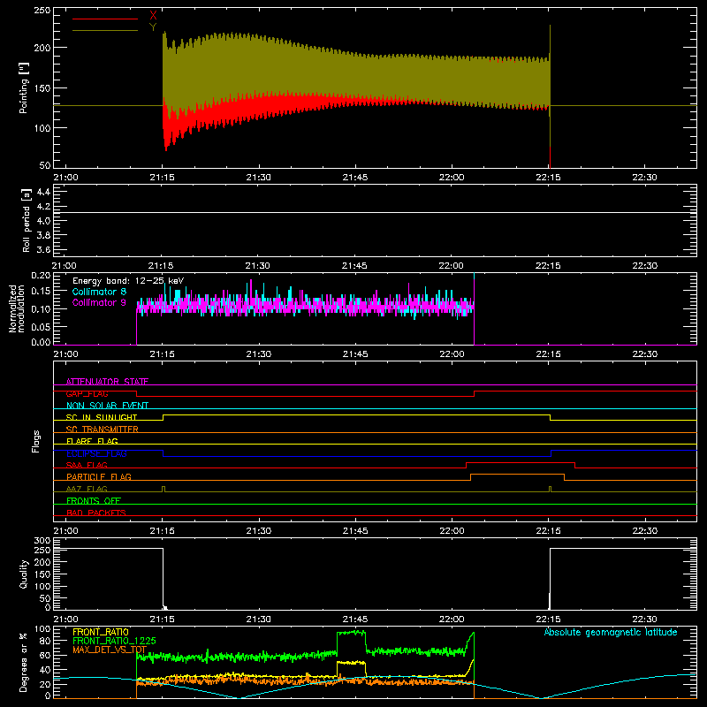Select the ATTENUATOR_STATE flag label
Screen dimensions: 707x707
[107, 382]
